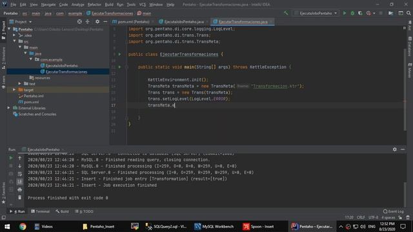Click the example breadcrumb in the navigation bar
This screenshot has width=413, height=232.
(75, 13)
